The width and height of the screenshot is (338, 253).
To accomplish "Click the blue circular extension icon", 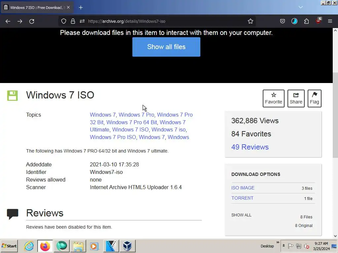I will pyautogui.click(x=294, y=21).
